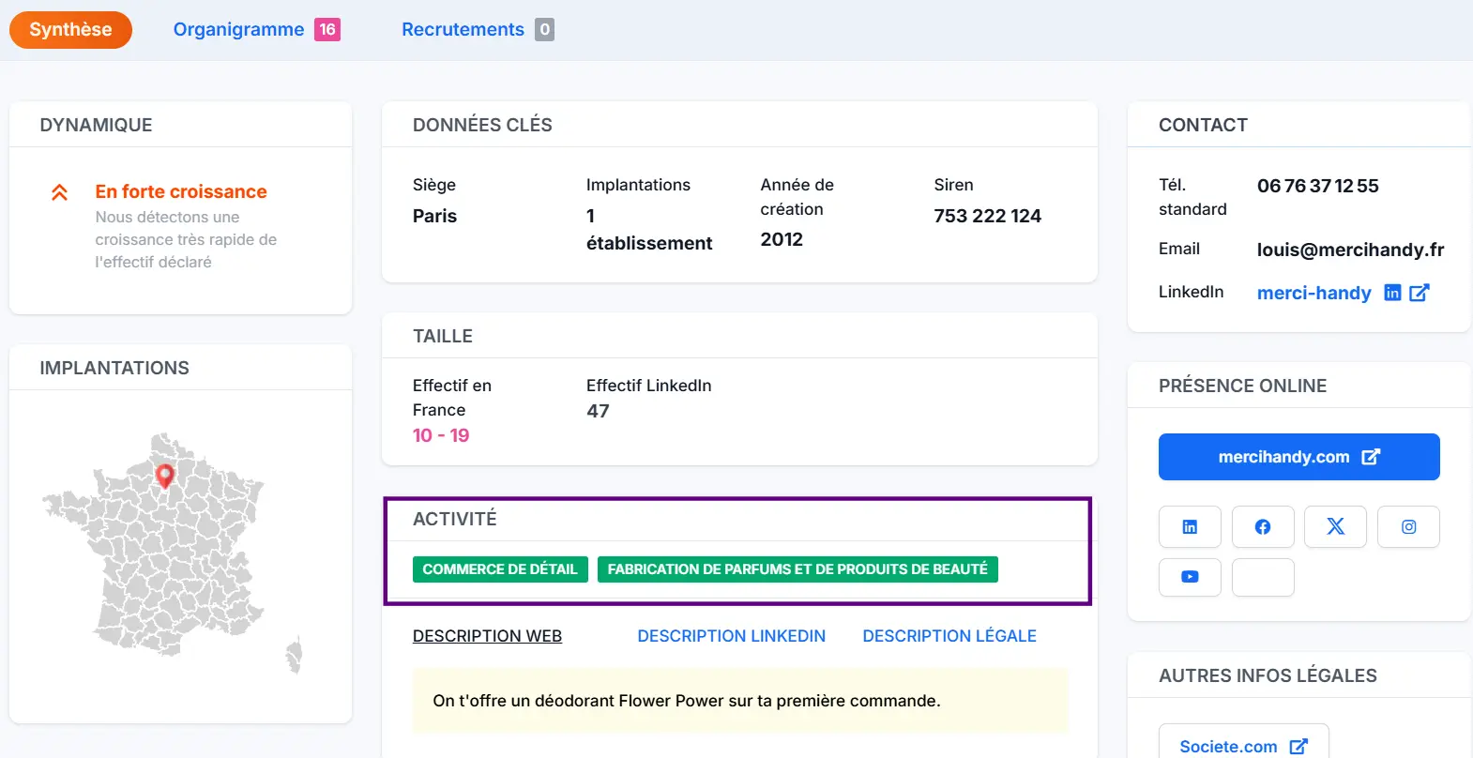Click the En forte croissance heading
The height and width of the screenshot is (758, 1473).
181,191
